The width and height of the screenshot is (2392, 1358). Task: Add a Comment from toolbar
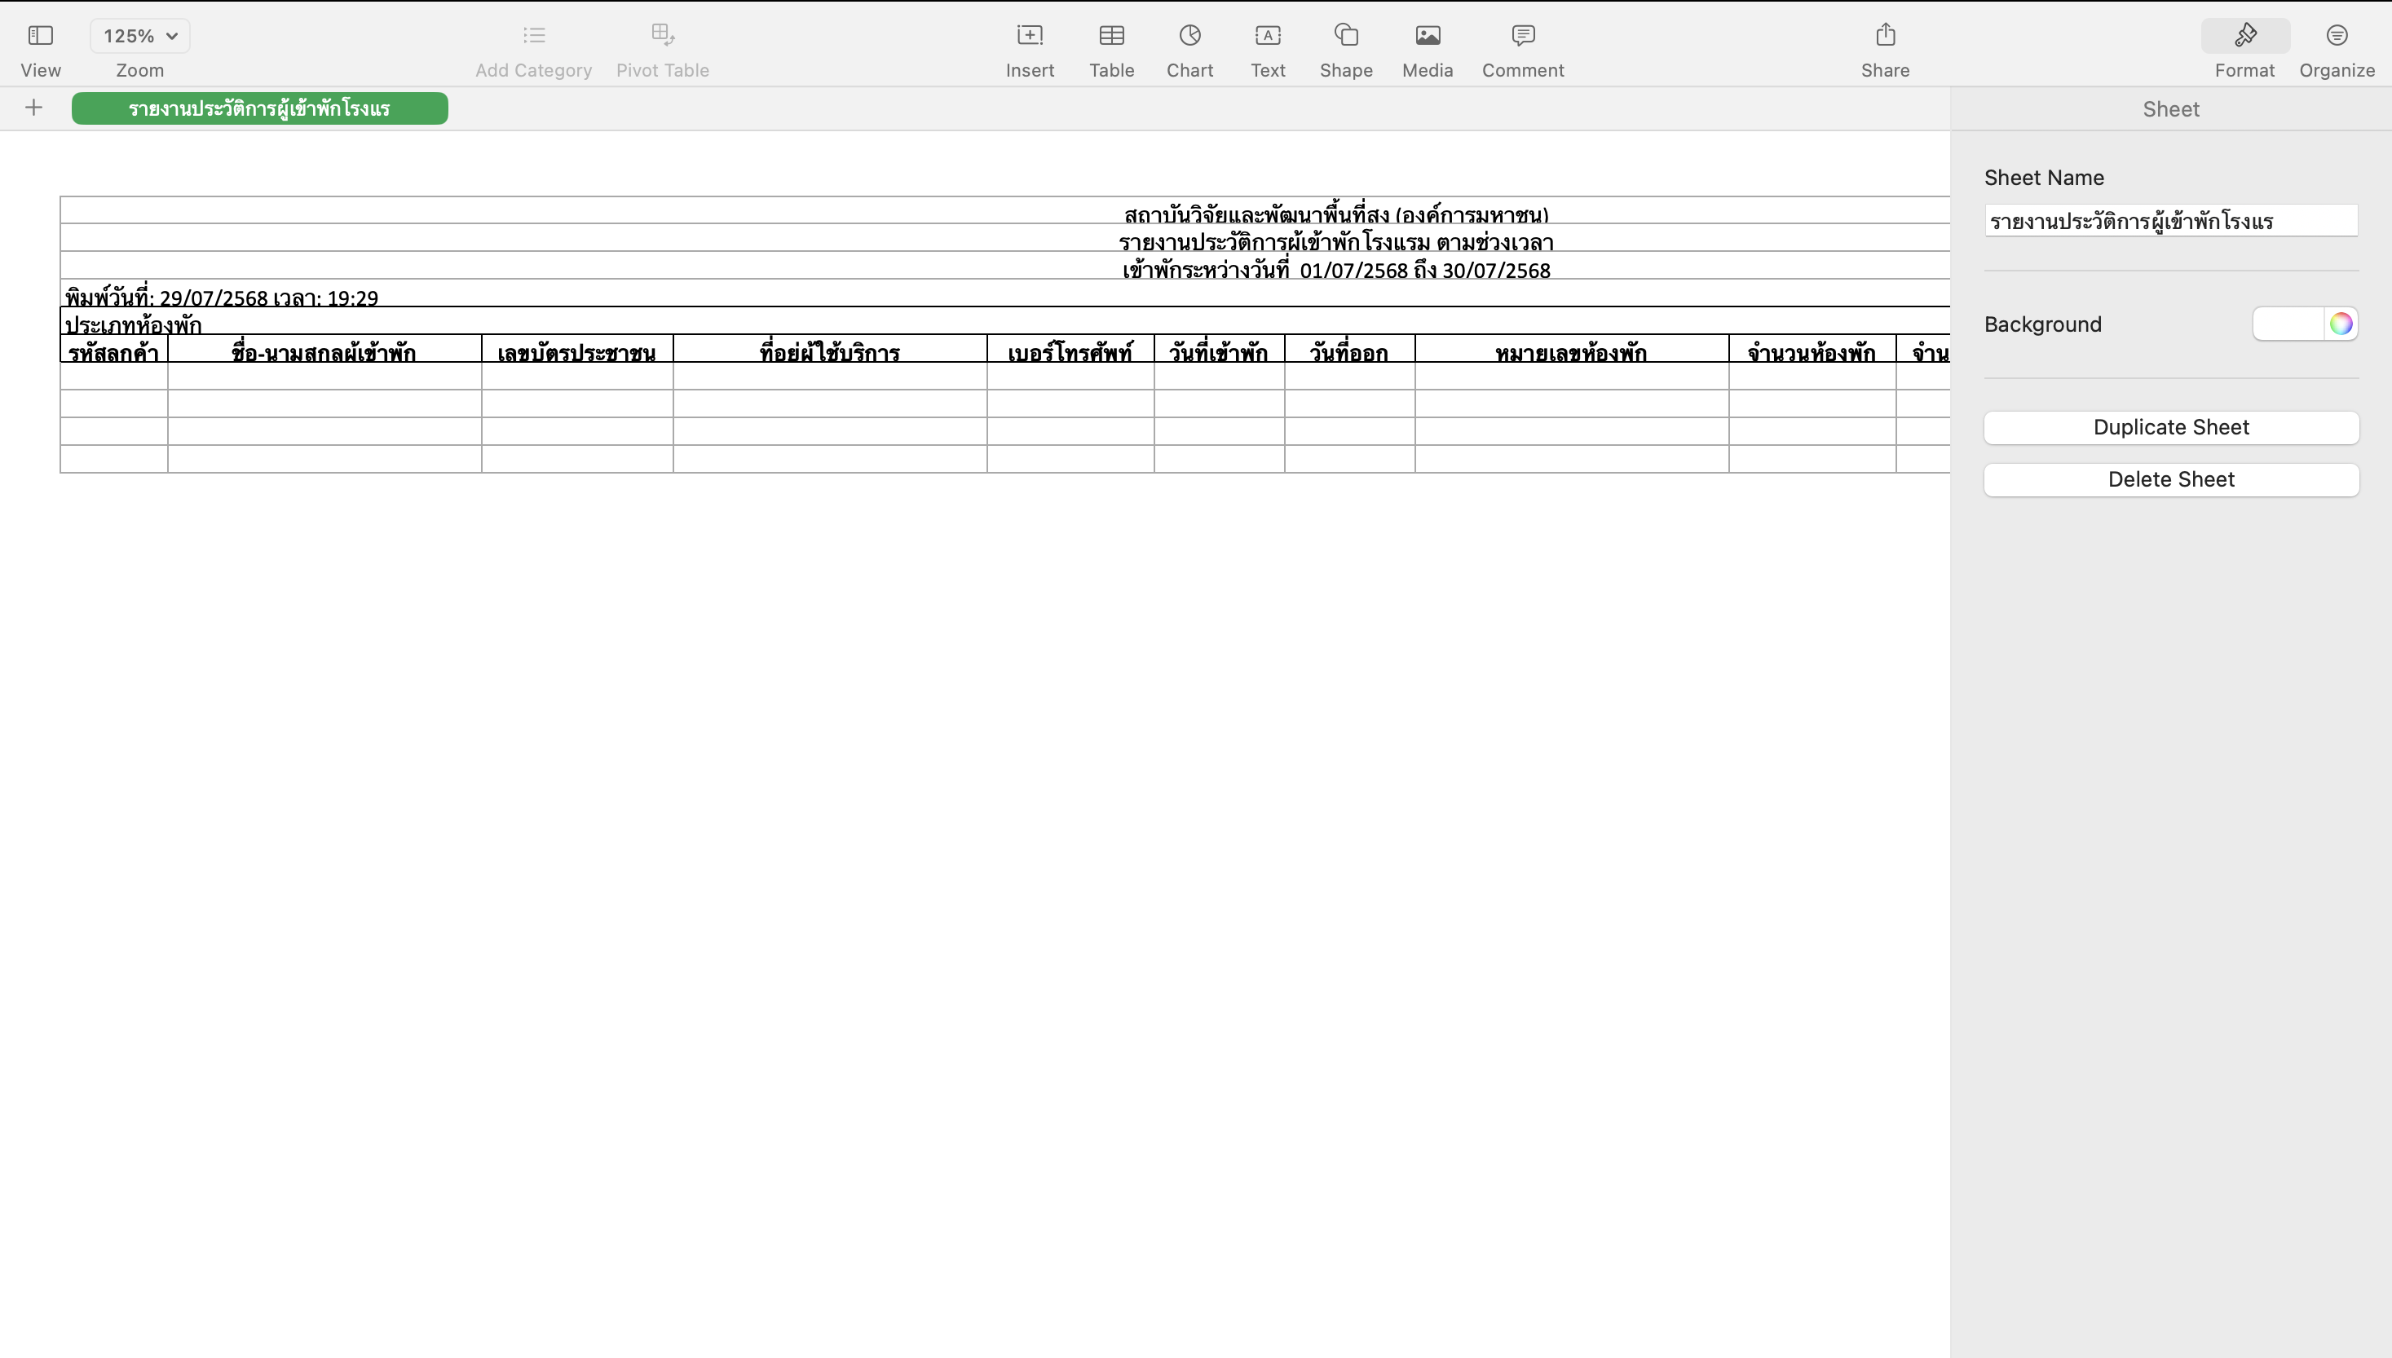1522,35
